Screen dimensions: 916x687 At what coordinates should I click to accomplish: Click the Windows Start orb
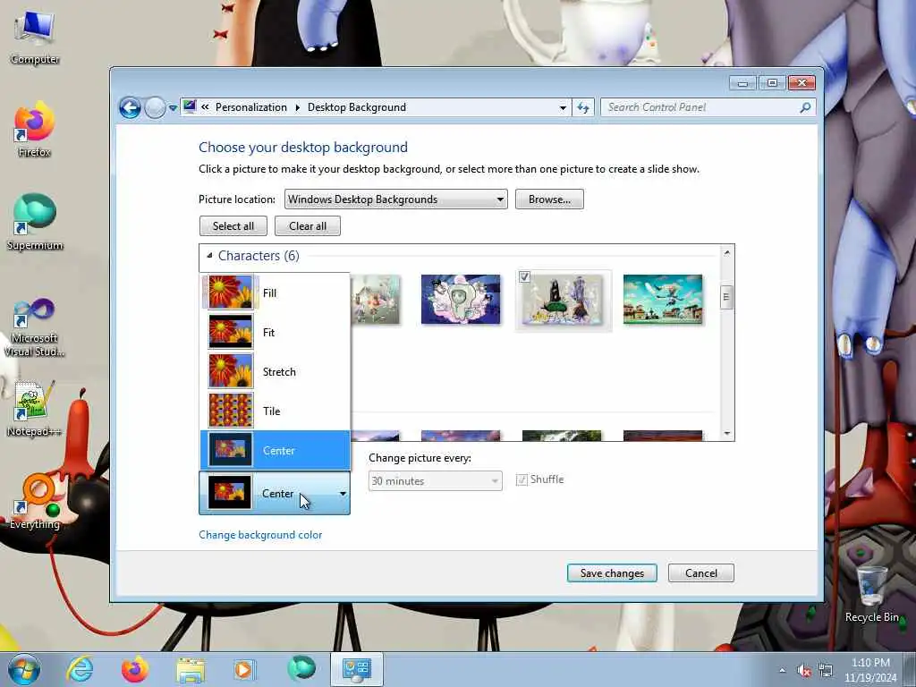click(24, 669)
